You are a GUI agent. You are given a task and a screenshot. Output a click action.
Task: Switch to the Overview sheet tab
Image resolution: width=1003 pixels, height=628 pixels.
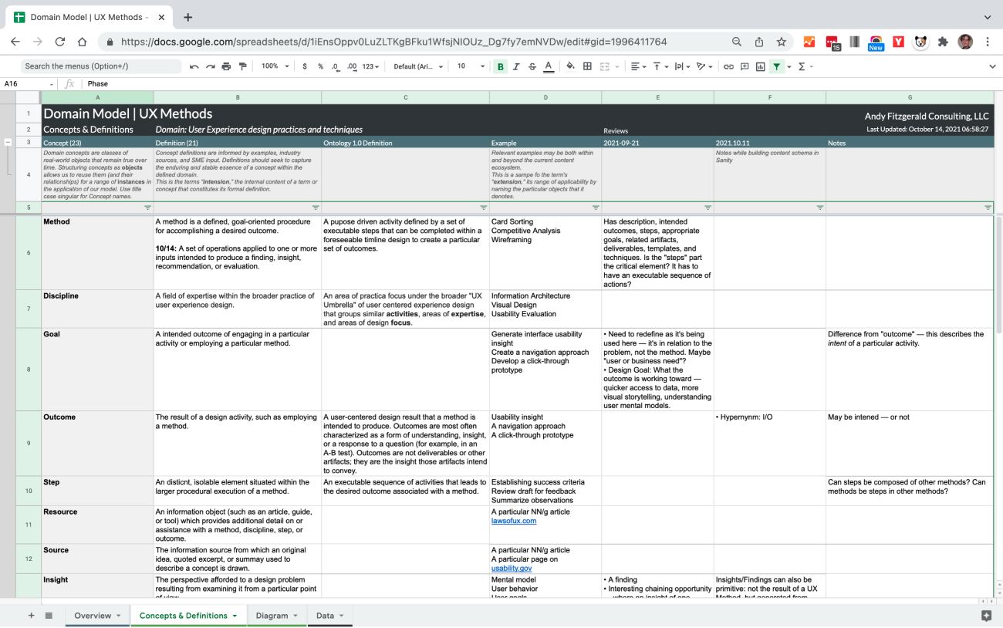point(97,616)
